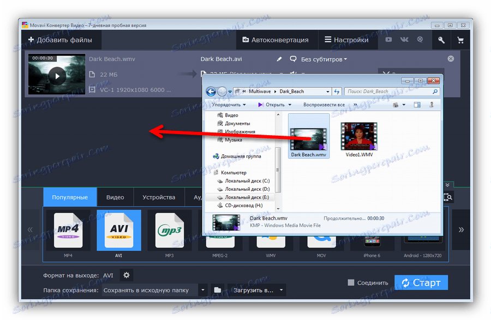Go back in Explorer window
The height and width of the screenshot is (320, 491).
pyautogui.click(x=211, y=92)
